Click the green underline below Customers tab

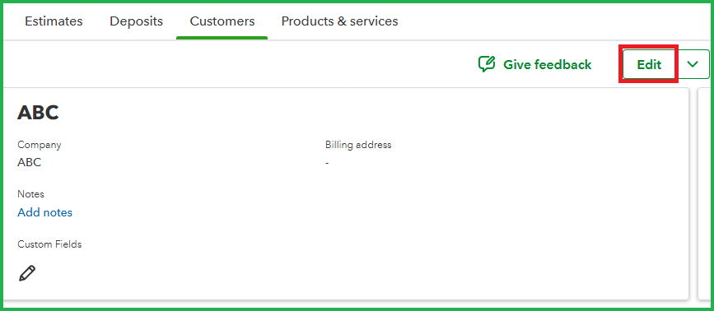tap(222, 38)
